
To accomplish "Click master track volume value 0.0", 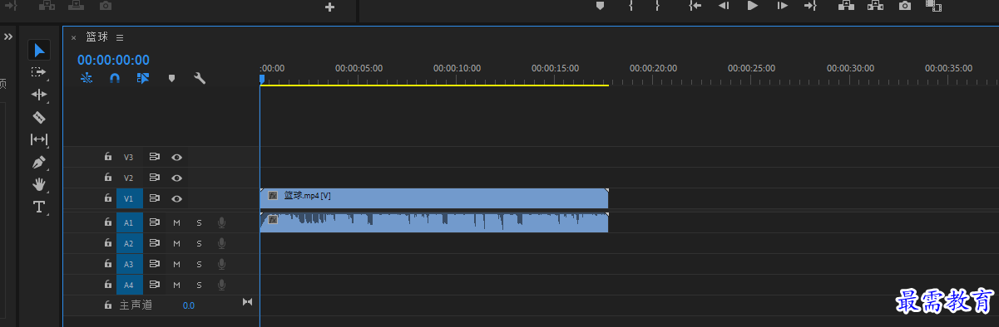I will (x=189, y=305).
